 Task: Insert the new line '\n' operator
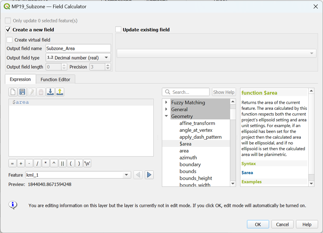point(87,163)
